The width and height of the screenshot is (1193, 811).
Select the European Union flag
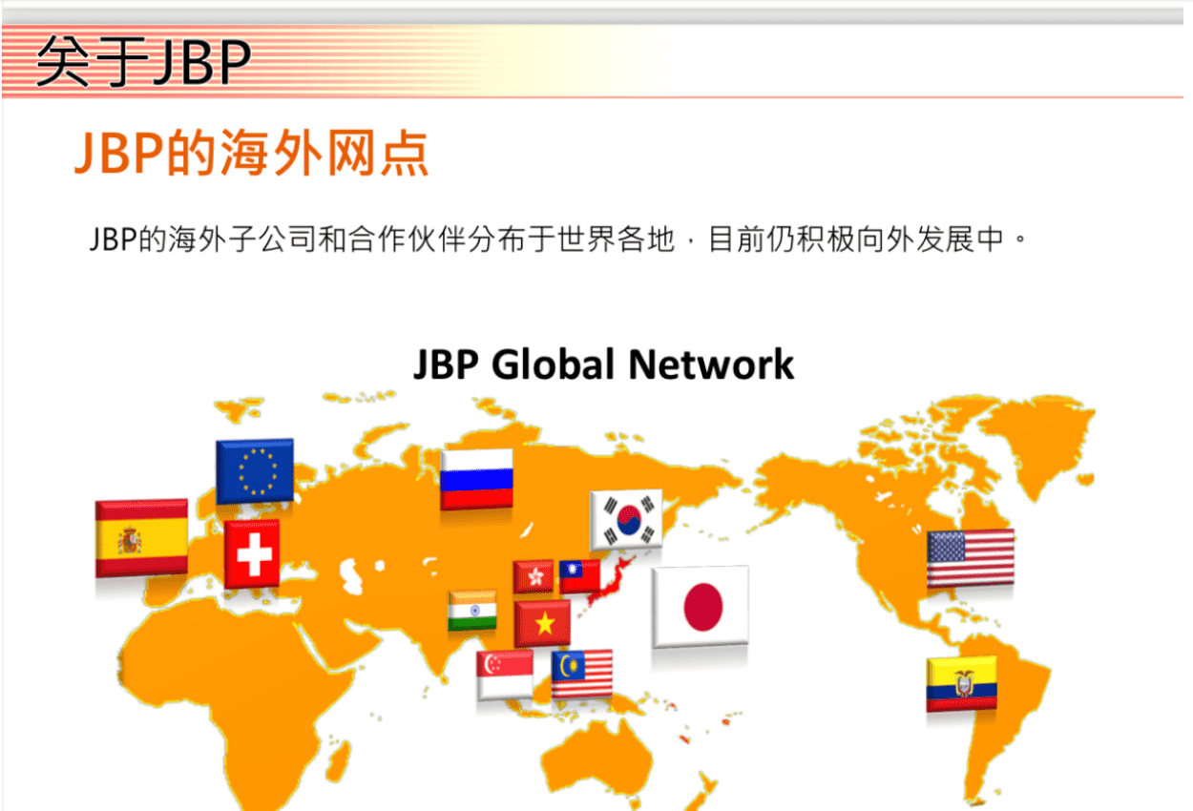(x=255, y=470)
